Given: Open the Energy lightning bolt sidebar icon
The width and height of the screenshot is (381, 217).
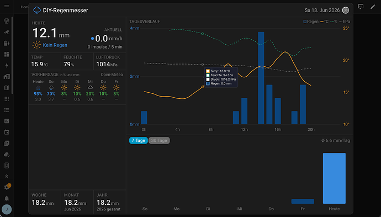Looking at the screenshot, I should click(7, 65).
